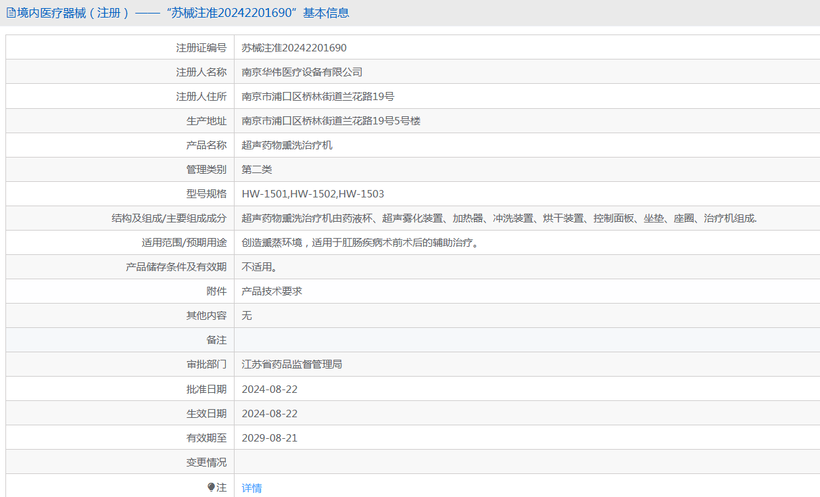Click the 型号规格 label

click(206, 194)
